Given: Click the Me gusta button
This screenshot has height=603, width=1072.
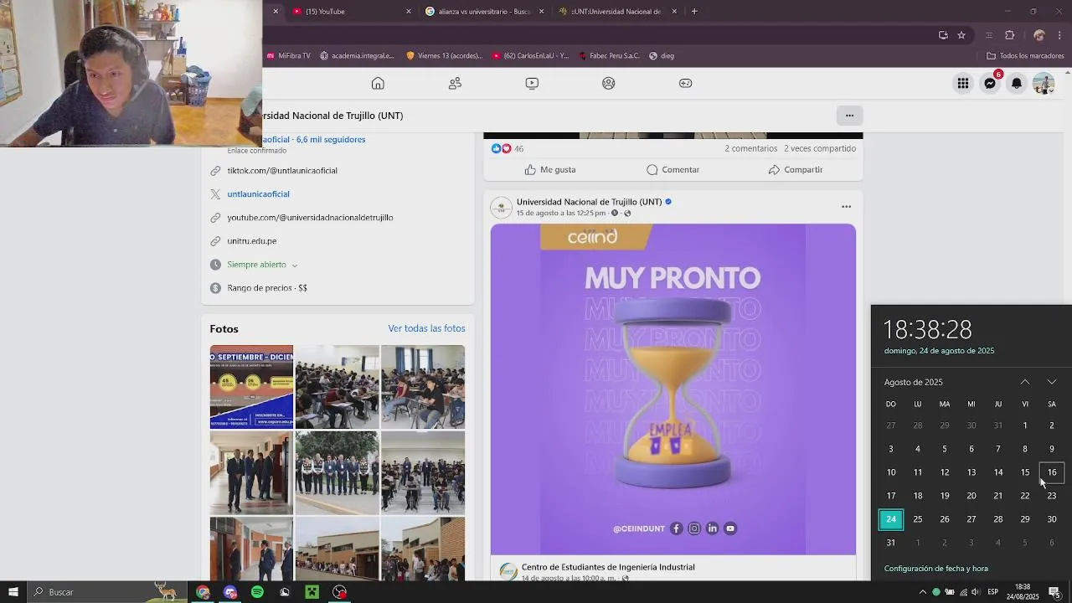Looking at the screenshot, I should point(550,169).
